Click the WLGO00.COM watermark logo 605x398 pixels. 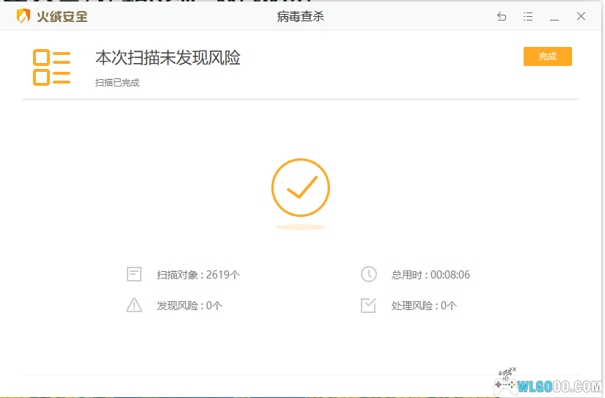(x=550, y=385)
